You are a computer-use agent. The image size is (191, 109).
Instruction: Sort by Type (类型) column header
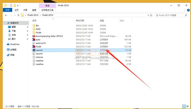coord(102,21)
